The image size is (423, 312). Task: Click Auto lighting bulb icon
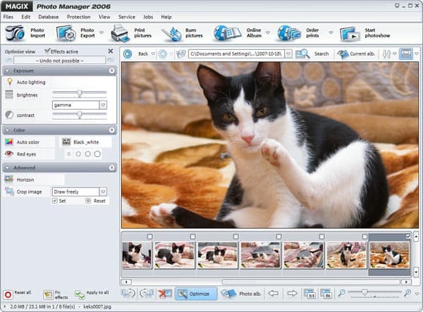click(x=10, y=82)
